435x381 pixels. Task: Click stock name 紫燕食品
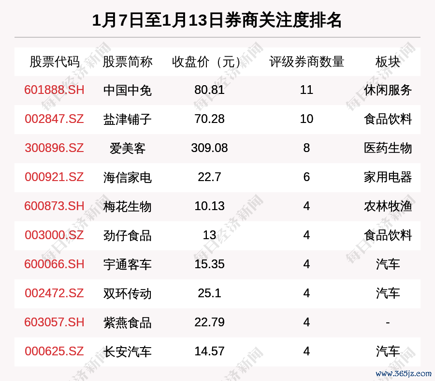pos(127,322)
